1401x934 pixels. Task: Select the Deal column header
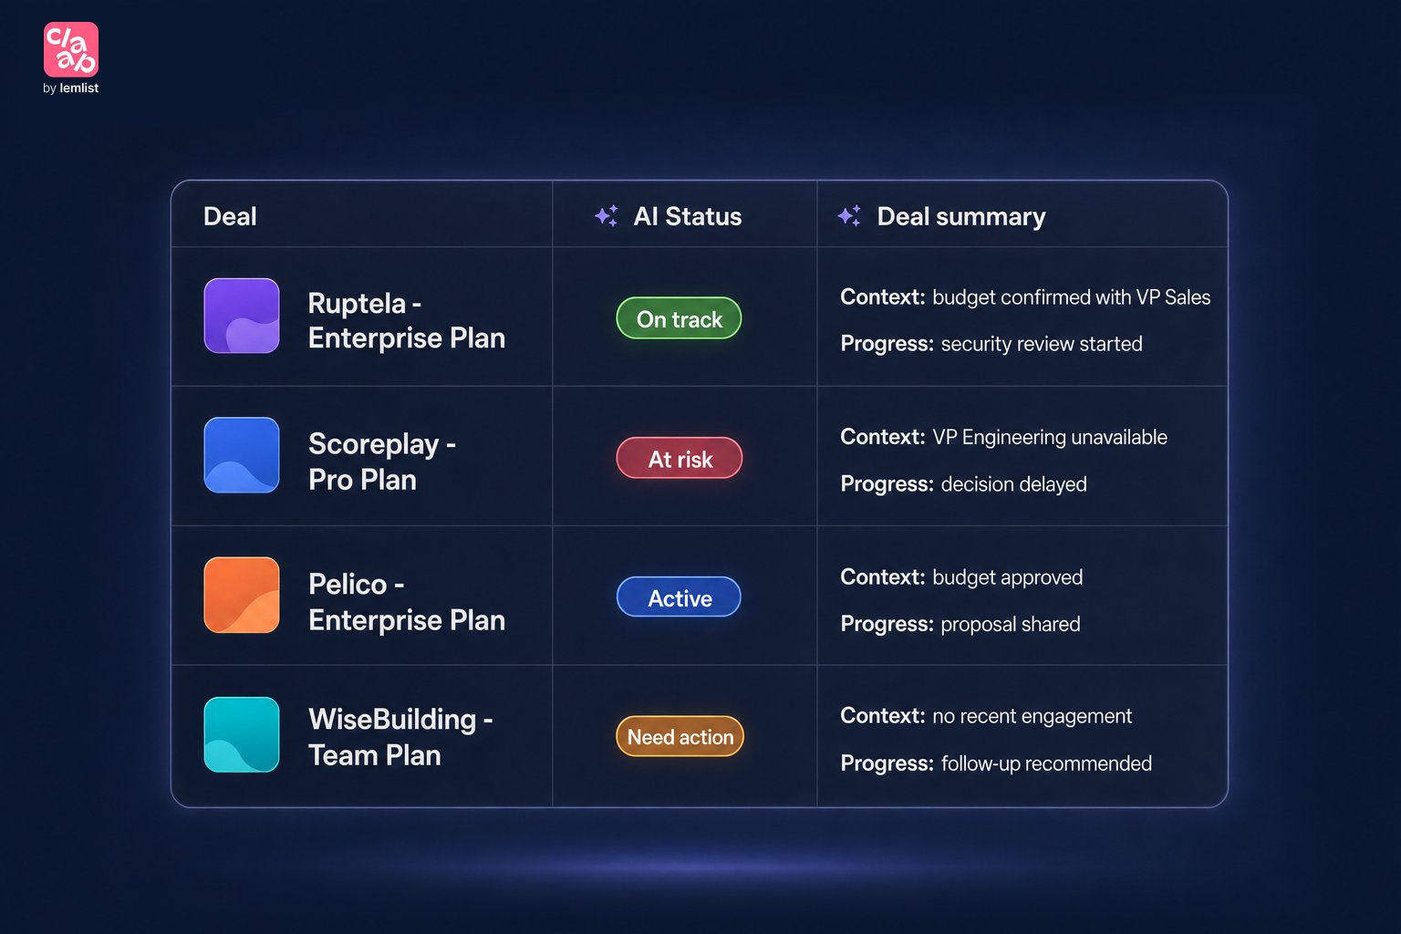pos(230,216)
